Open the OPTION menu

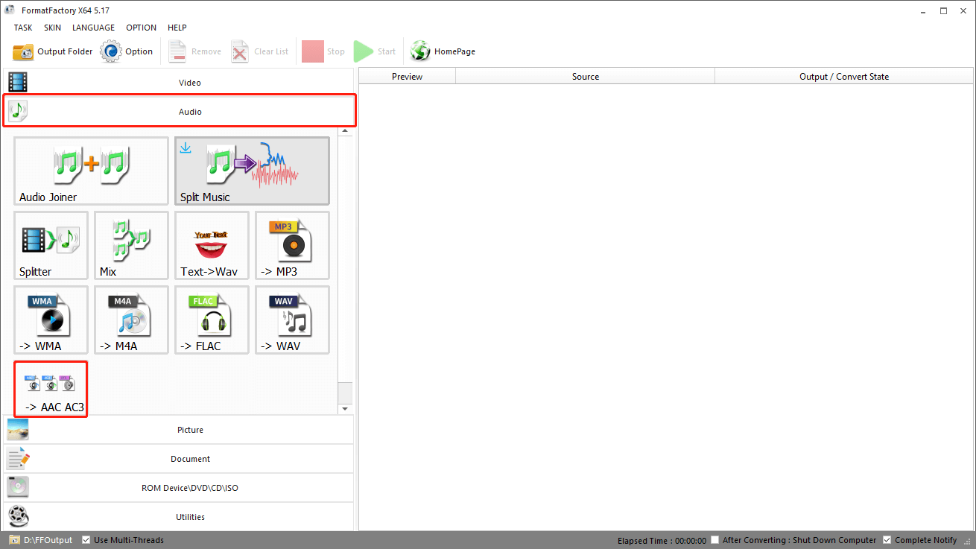141,28
